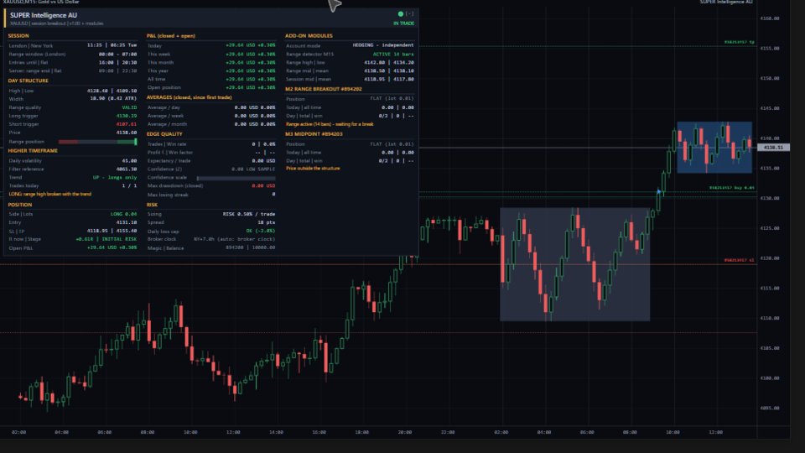Click the 'ACTIVE 14 bars' Range detector value
Screen dimensions: 805x453
click(393, 54)
